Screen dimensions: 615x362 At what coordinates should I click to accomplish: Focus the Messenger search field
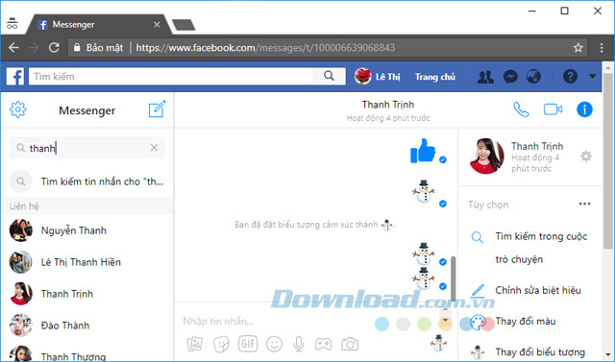87,148
